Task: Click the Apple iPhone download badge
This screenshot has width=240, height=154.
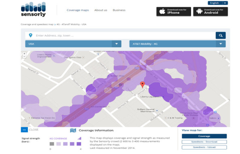Action: [174, 11]
